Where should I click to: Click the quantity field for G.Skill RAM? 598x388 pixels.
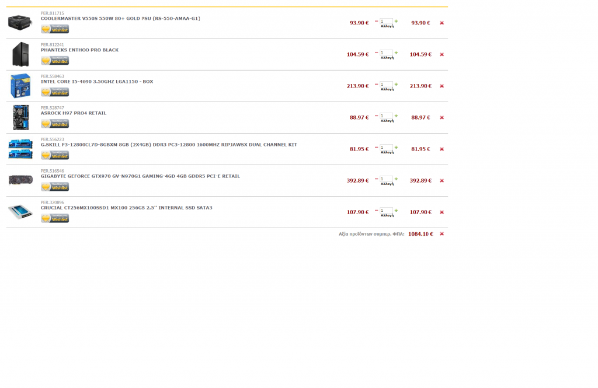point(386,148)
